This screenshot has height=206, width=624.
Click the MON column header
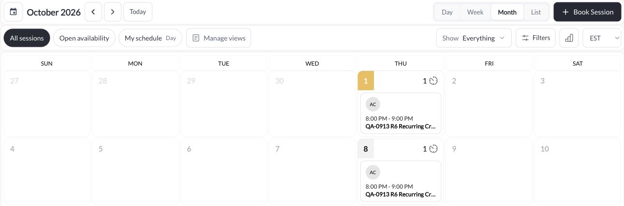pyautogui.click(x=135, y=63)
